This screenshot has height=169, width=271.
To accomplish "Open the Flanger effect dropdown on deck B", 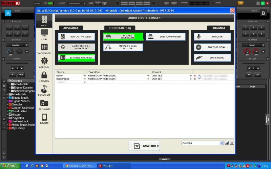I will click(x=263, y=45).
